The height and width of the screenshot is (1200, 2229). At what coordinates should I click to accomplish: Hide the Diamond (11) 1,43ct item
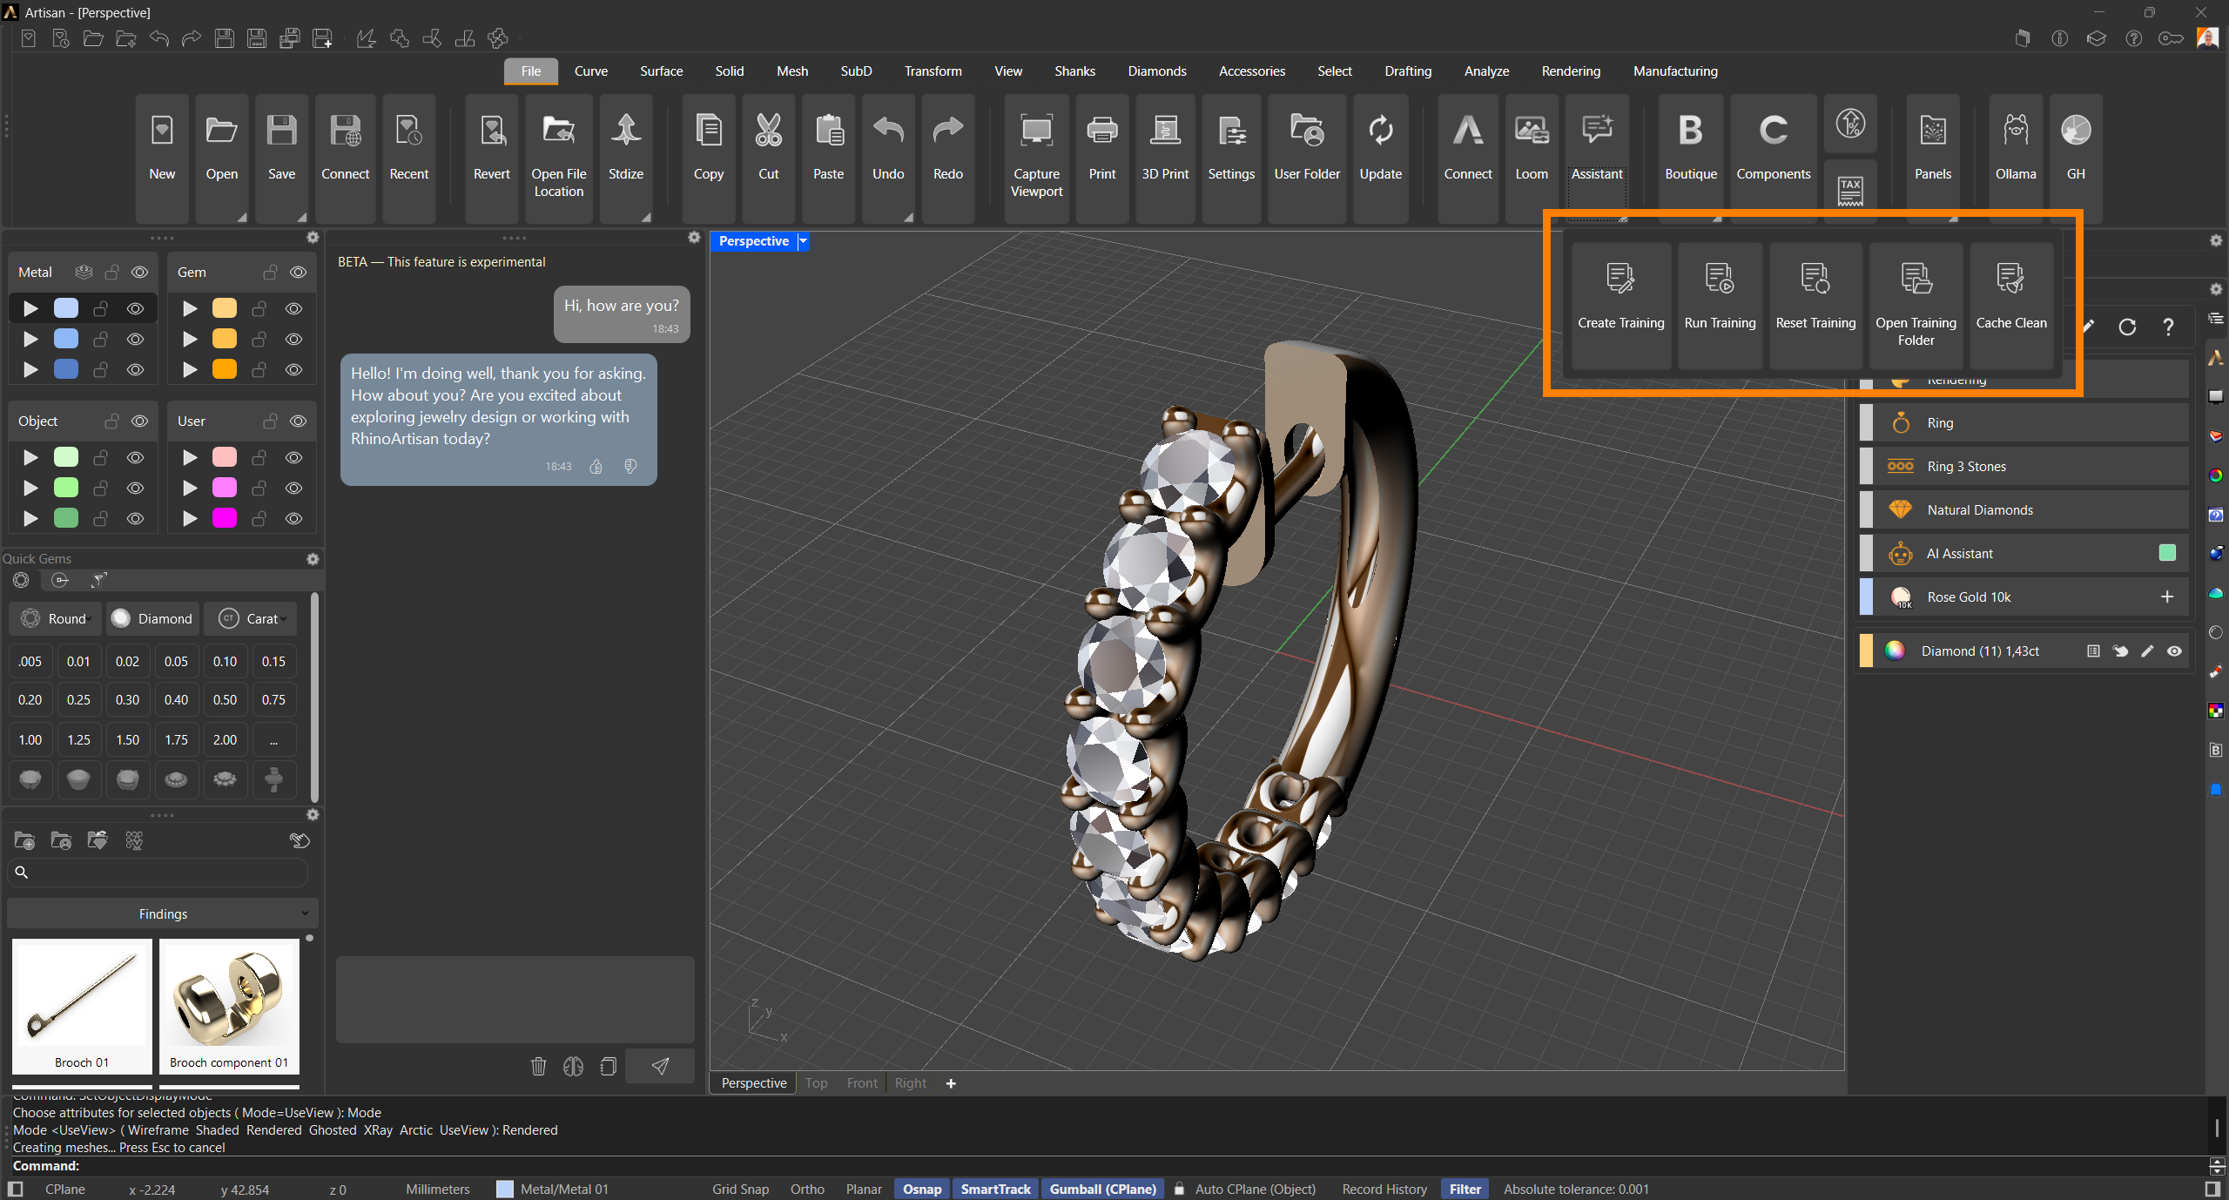point(2174,651)
